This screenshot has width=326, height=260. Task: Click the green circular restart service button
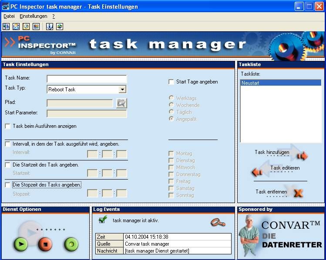click(71, 244)
